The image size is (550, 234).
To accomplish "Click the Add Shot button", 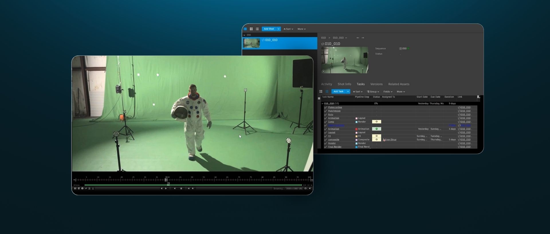I will (269, 29).
